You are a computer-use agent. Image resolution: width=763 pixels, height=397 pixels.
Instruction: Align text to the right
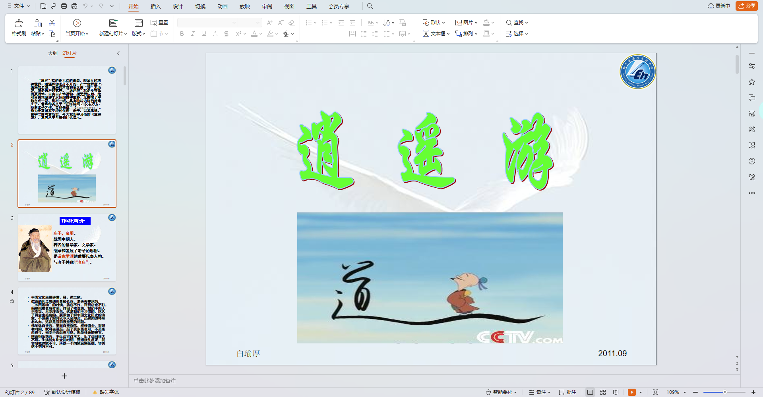click(330, 34)
